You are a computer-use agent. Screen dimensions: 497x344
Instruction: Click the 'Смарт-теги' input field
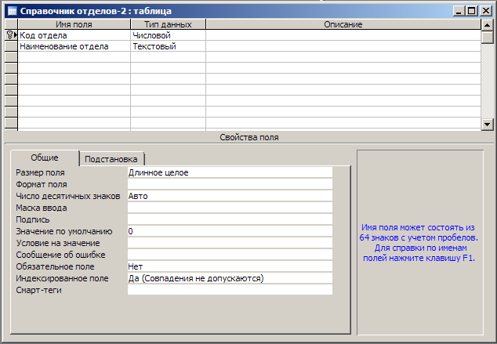(230, 289)
